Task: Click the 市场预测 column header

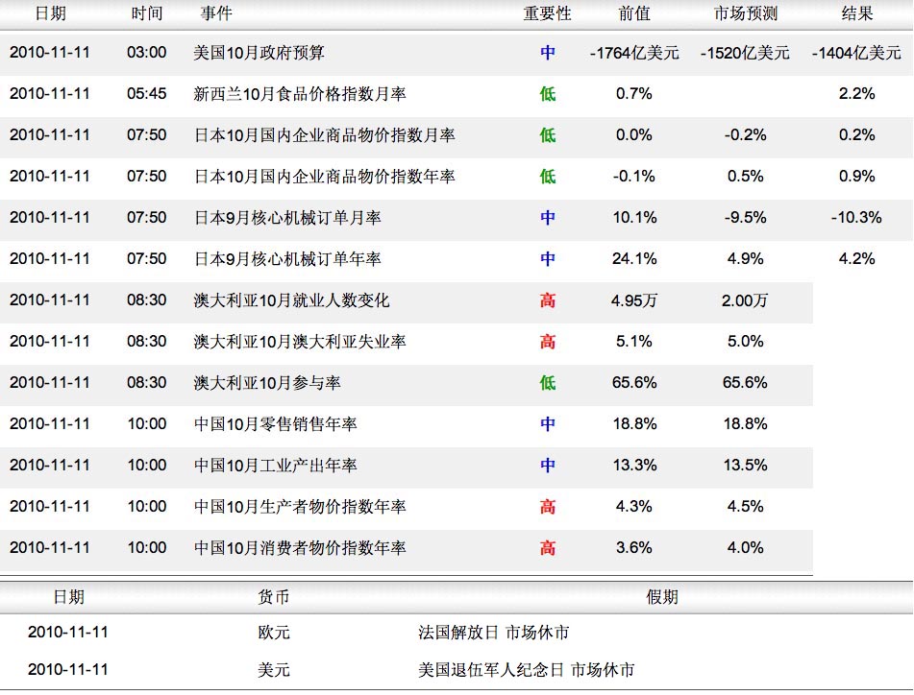Action: [746, 13]
